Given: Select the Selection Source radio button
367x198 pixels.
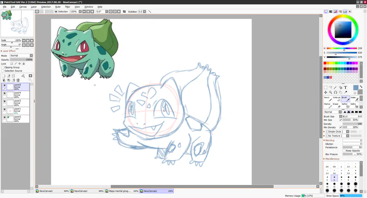Looking at the screenshot, I should pos(3,71).
